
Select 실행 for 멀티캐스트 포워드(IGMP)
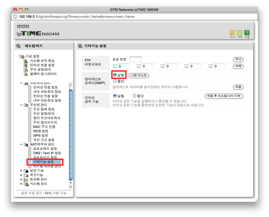(115, 75)
